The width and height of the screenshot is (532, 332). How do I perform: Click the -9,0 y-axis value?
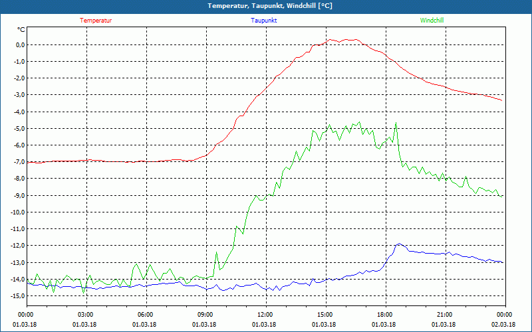coord(19,195)
